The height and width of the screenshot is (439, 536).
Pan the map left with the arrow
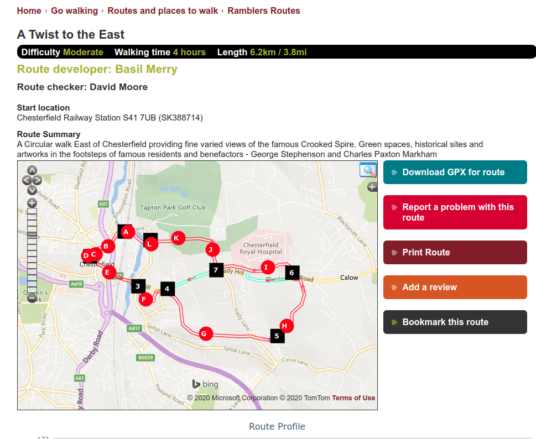(27, 180)
